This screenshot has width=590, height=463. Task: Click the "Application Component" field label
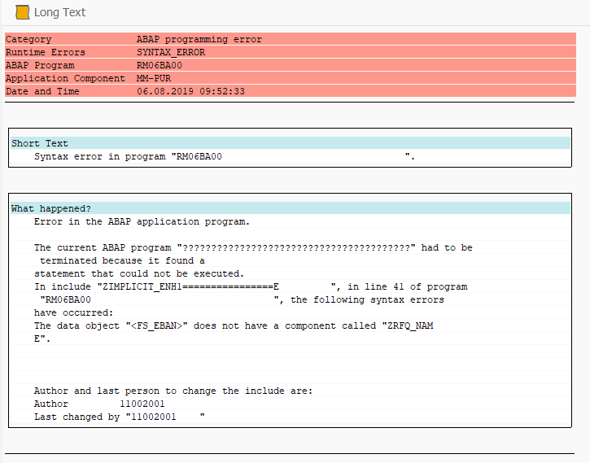65,78
